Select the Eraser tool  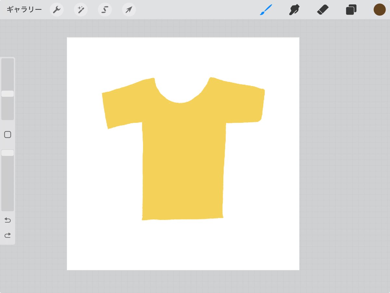click(x=323, y=10)
